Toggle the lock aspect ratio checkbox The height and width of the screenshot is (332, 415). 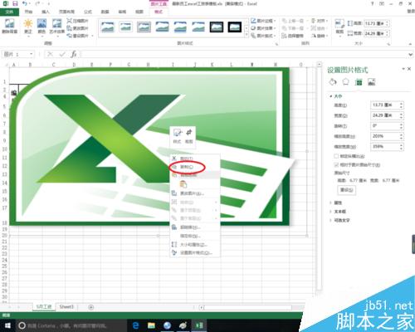click(336, 156)
